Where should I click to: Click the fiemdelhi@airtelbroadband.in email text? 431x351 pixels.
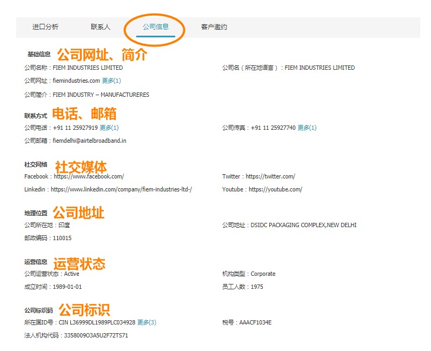[x=89, y=141]
